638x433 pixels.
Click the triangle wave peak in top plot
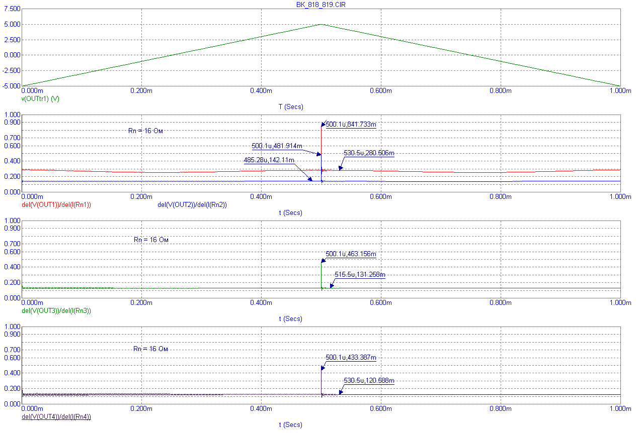click(x=321, y=24)
